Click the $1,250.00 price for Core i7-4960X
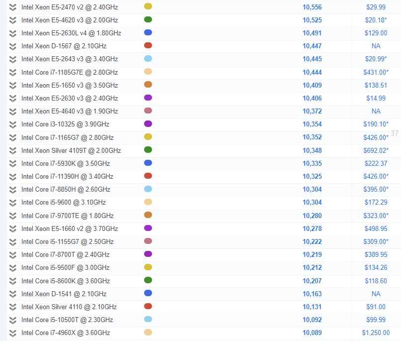The width and height of the screenshot is (401, 341). click(376, 333)
